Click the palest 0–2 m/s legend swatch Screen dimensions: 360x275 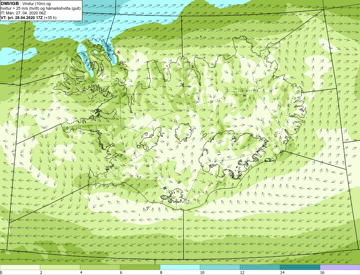20,267
